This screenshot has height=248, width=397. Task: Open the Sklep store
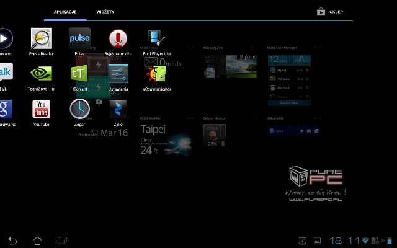330,12
